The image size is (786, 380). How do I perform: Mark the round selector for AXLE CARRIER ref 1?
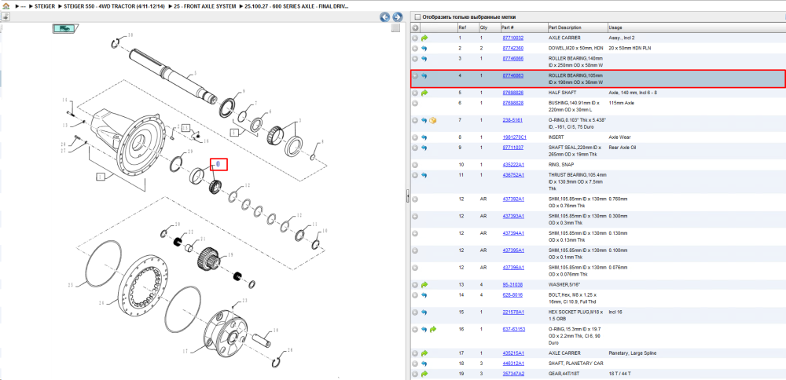point(415,38)
